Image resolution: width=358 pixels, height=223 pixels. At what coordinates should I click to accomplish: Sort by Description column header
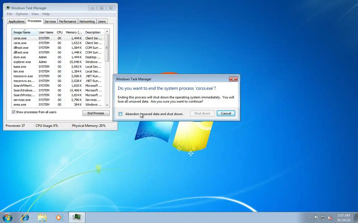(x=94, y=32)
